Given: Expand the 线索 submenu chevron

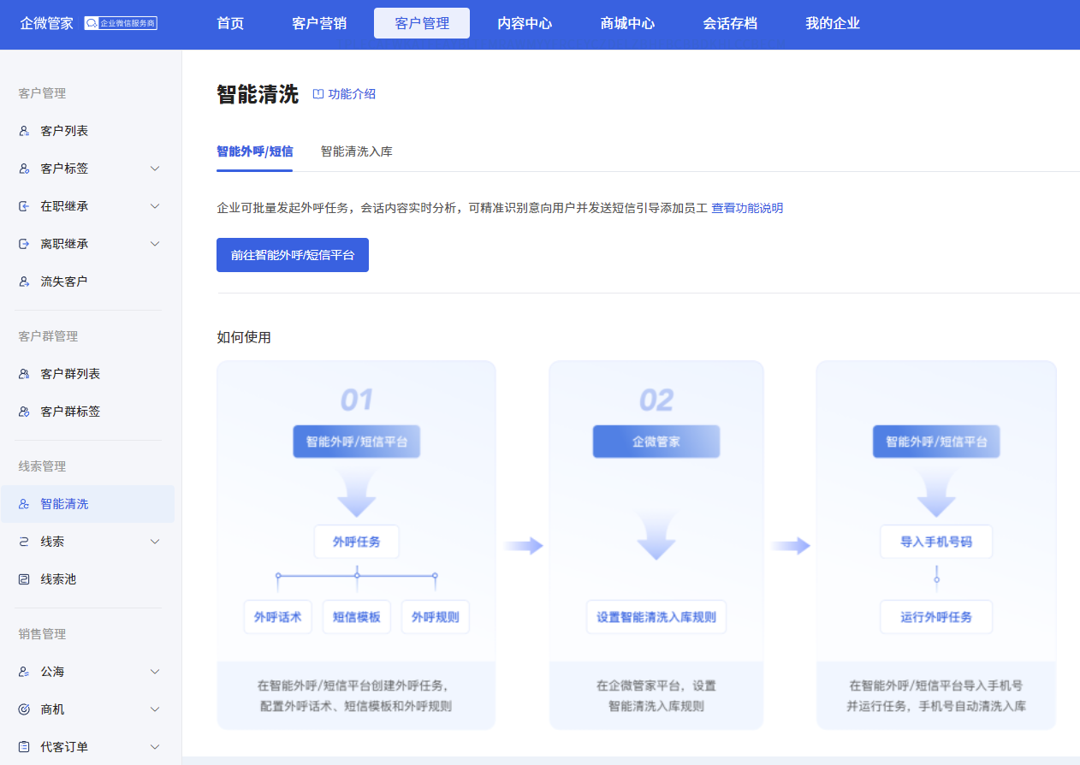Looking at the screenshot, I should [155, 542].
